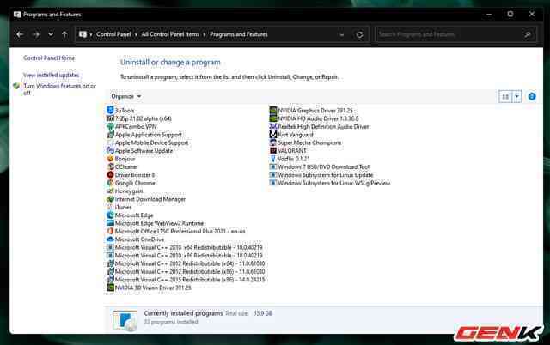
Task: Navigate to Control Panel breadcrumb
Action: click(113, 34)
